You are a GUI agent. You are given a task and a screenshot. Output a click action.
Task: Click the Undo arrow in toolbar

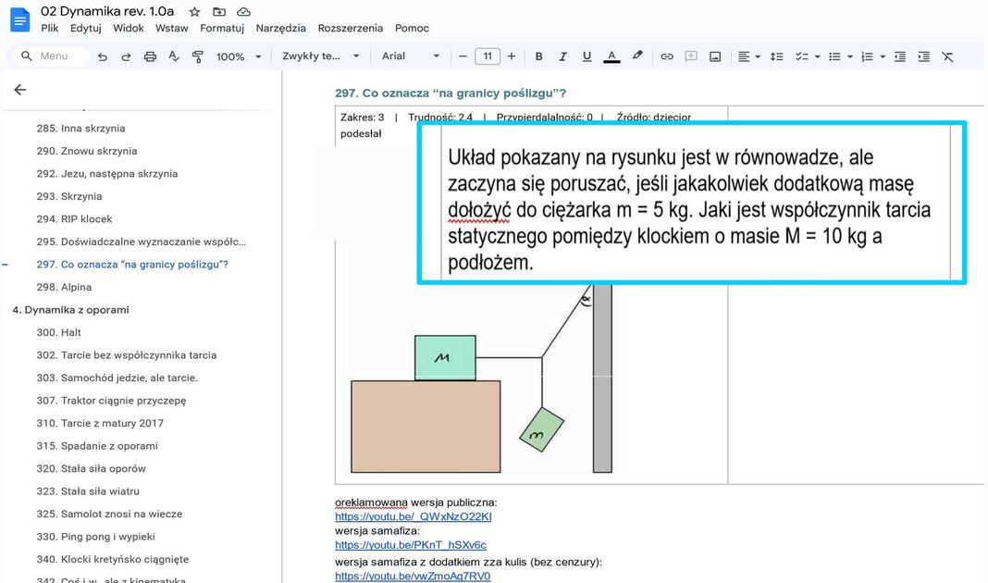point(103,56)
